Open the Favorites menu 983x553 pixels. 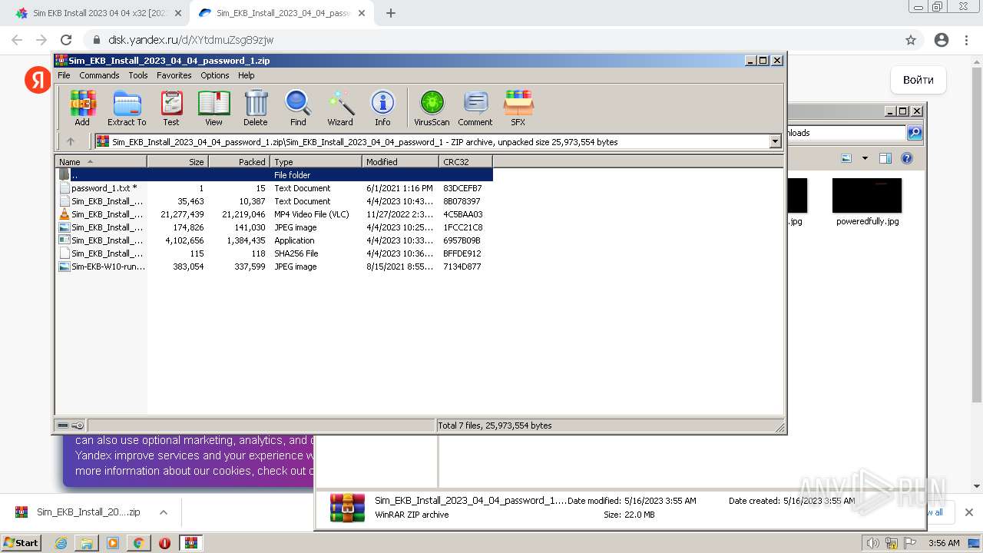pos(174,75)
